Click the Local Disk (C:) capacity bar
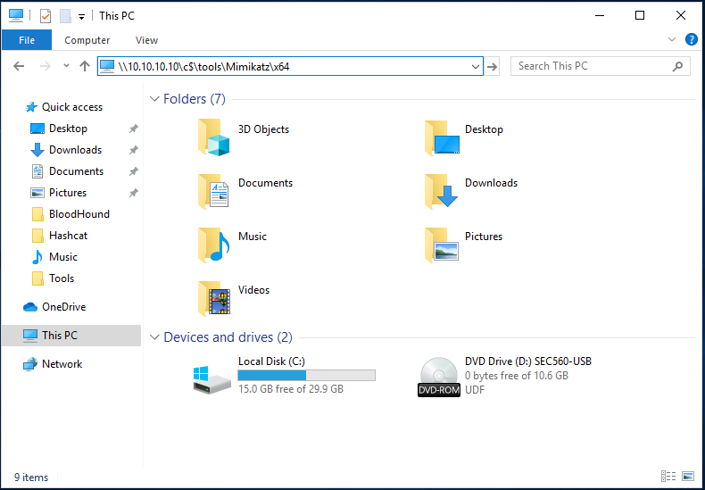 (x=307, y=376)
